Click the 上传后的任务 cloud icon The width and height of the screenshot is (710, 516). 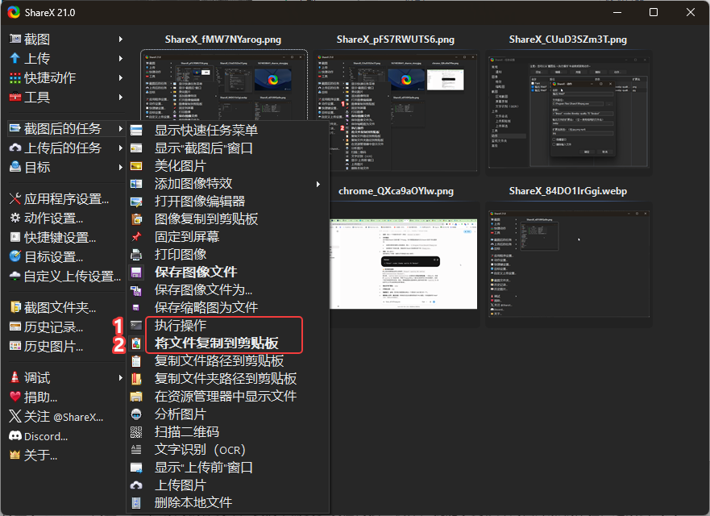15,148
